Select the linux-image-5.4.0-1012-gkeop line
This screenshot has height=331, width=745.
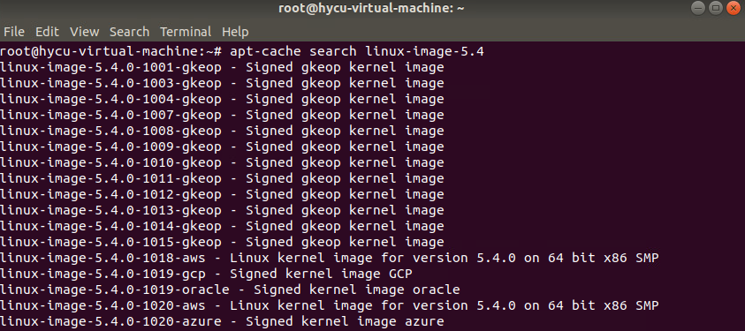pos(222,194)
